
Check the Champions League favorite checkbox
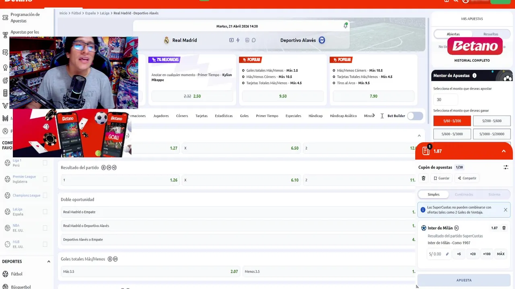coord(45,195)
